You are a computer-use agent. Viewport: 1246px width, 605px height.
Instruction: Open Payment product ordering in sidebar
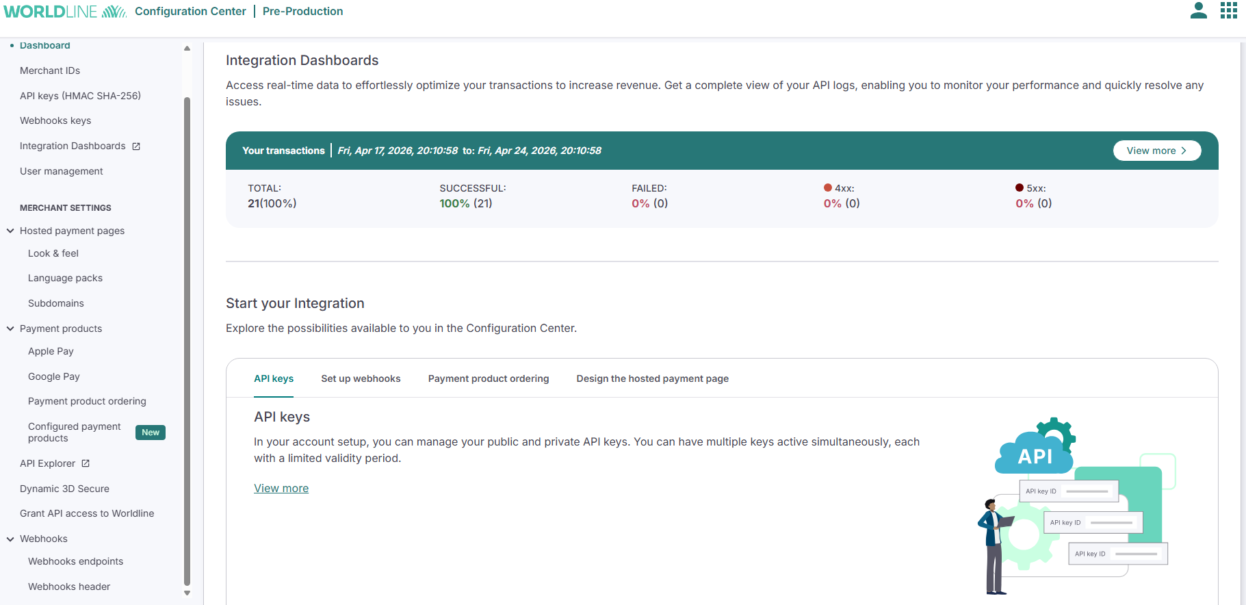87,401
